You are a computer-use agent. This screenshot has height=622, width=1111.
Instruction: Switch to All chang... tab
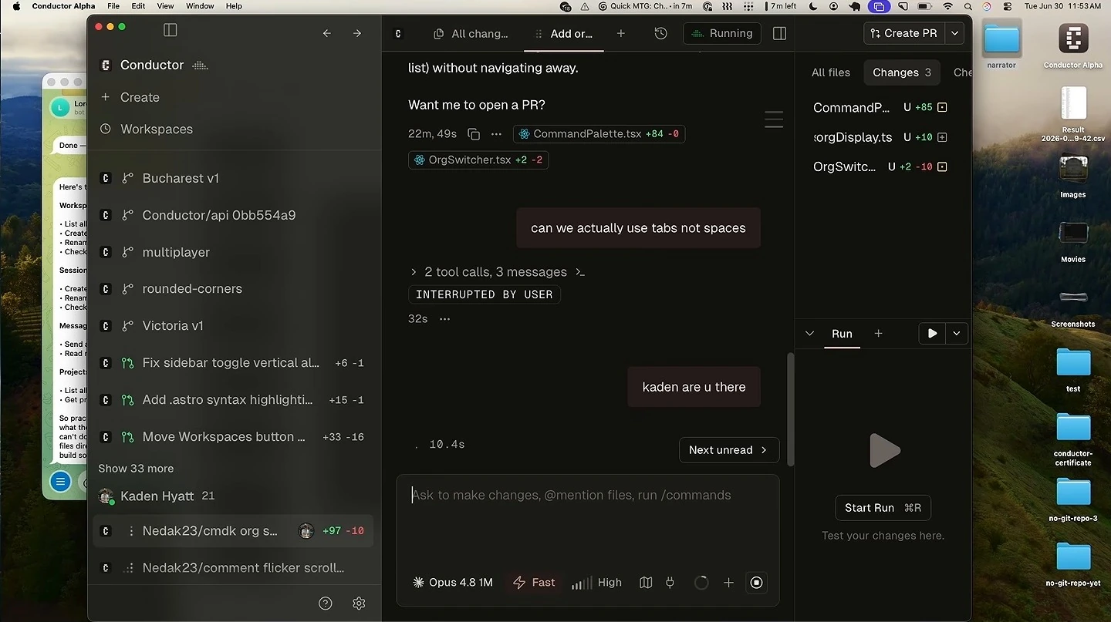pos(471,33)
